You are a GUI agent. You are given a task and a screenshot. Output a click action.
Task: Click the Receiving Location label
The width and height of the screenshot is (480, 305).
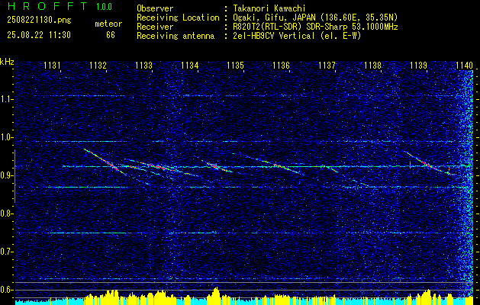178,18
